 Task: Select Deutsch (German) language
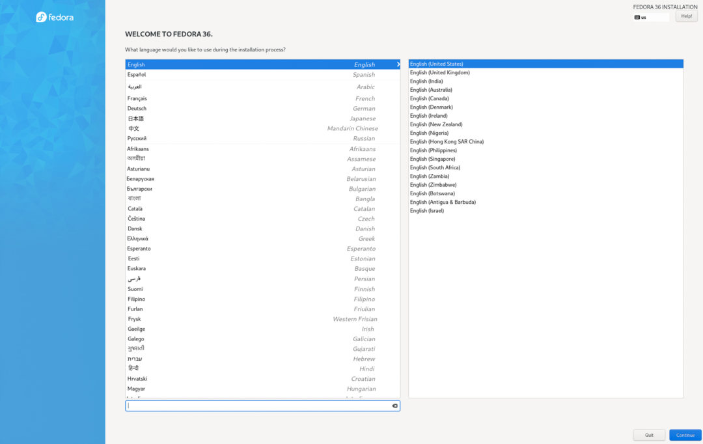coord(263,109)
